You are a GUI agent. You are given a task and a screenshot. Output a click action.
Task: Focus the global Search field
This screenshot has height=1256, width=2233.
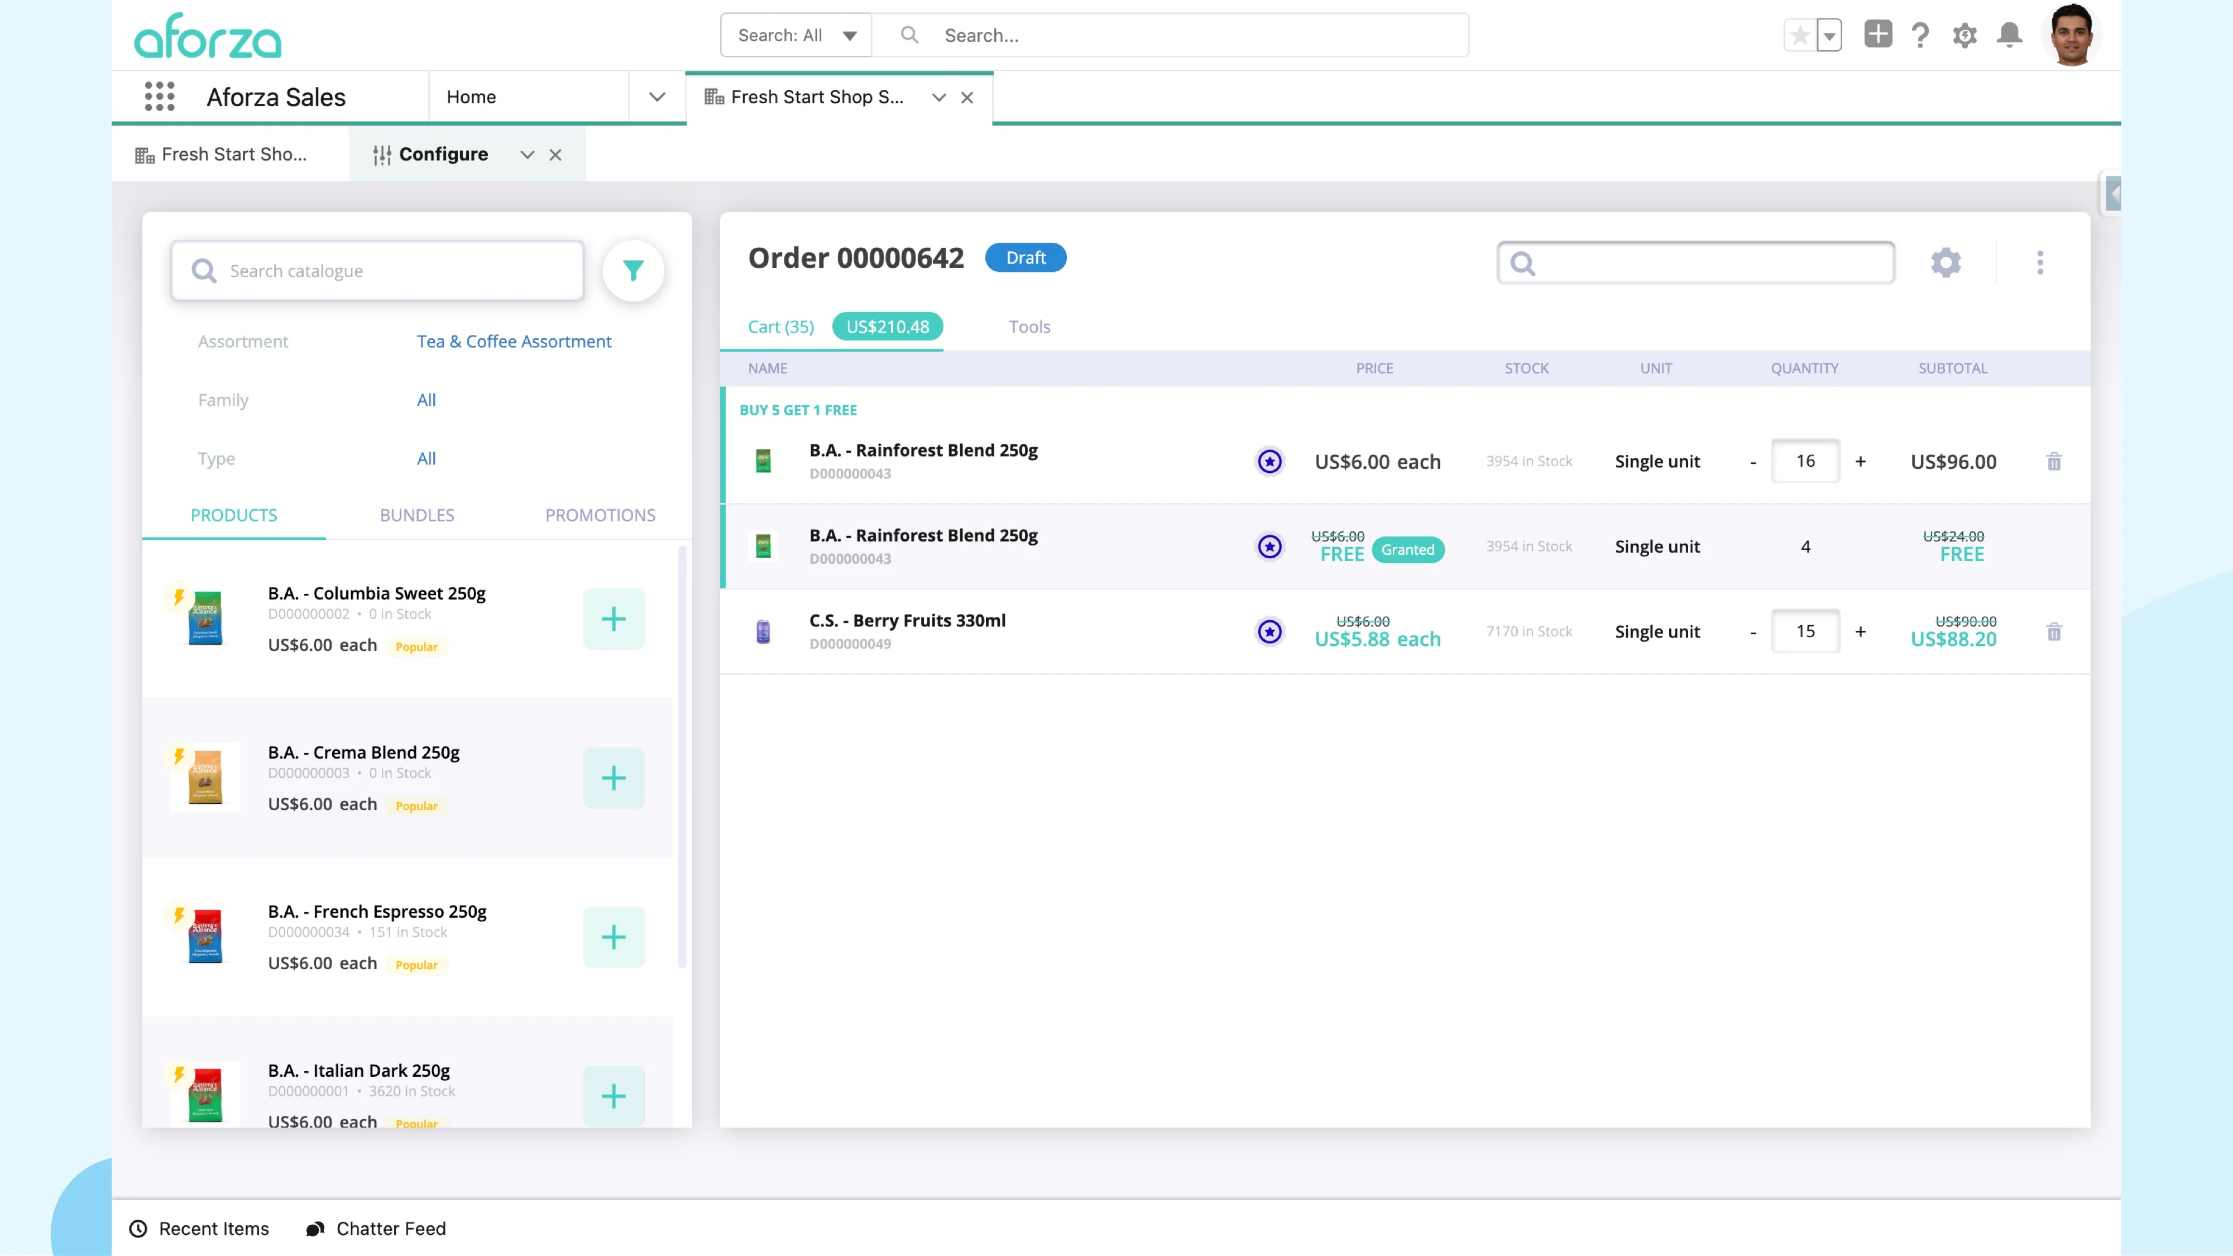pyautogui.click(x=1170, y=36)
